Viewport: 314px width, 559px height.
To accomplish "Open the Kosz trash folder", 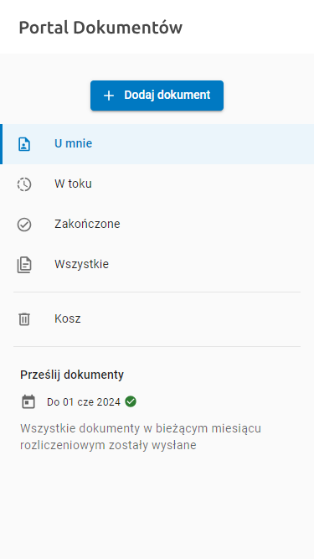I will (157, 319).
